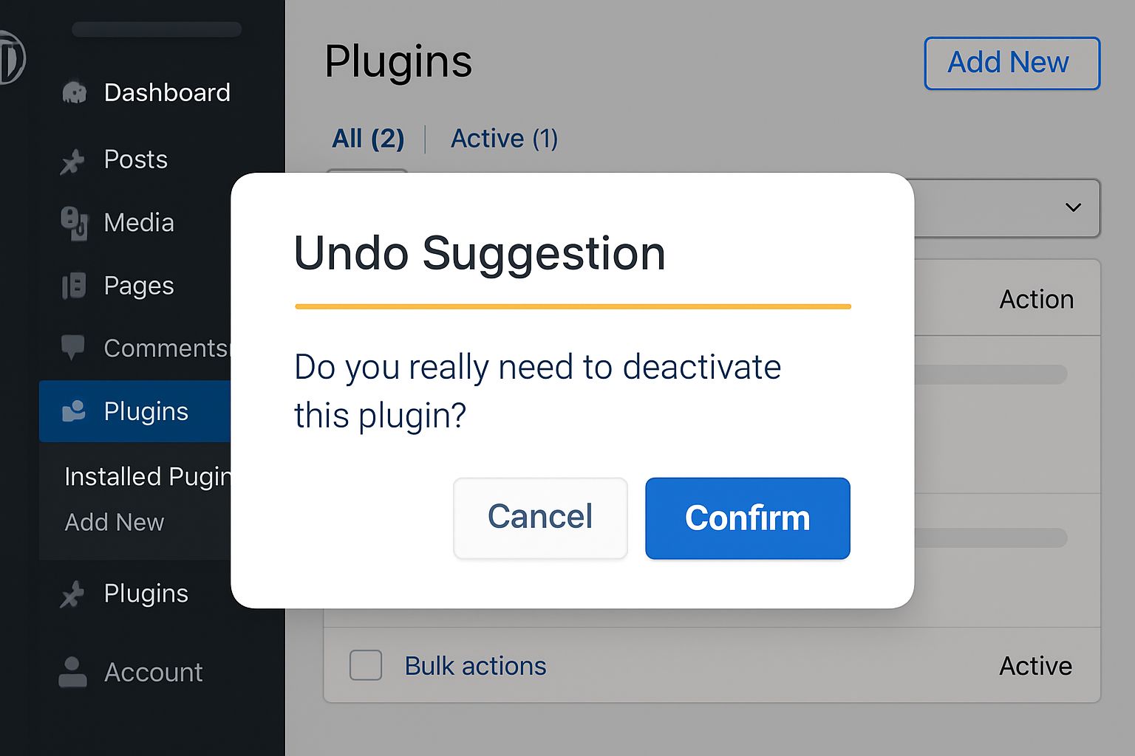The height and width of the screenshot is (756, 1135).
Task: Toggle the Bulk actions checkbox
Action: [x=366, y=665]
